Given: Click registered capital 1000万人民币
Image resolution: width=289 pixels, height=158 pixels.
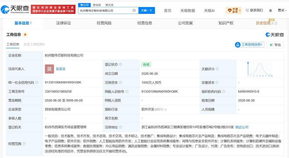Looking at the screenshot, I should (x=151, y=82).
